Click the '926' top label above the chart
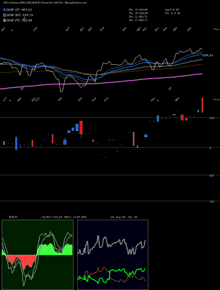Viewport: 220px width, 290px height. (189, 29)
